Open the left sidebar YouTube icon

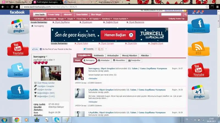coord(18,48)
